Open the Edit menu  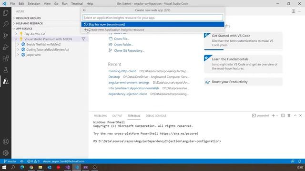coord(21,3)
